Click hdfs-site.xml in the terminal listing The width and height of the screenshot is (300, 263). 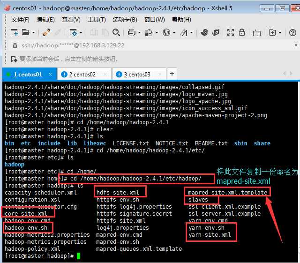118,192
